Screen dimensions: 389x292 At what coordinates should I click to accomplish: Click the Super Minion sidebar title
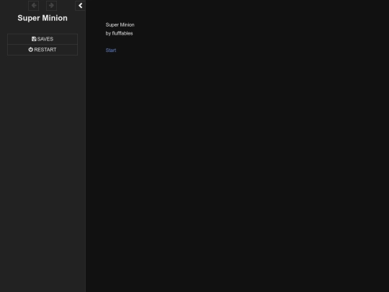pyautogui.click(x=43, y=18)
